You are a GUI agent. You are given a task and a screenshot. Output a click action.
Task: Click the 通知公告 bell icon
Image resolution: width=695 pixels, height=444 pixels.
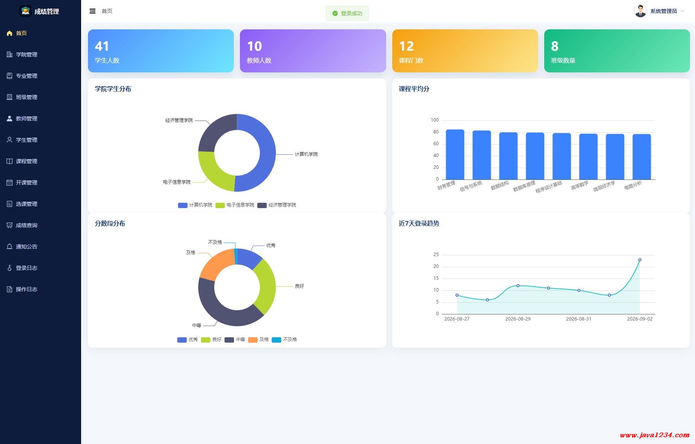(10, 247)
